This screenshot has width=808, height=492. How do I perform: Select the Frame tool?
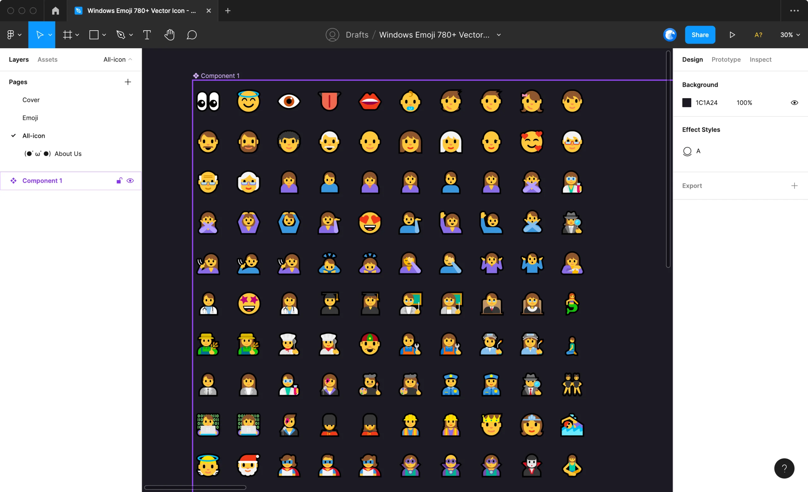point(68,35)
